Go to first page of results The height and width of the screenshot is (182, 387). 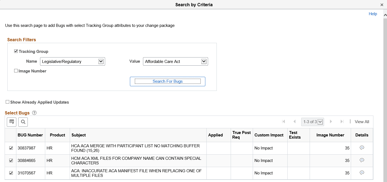284,122
